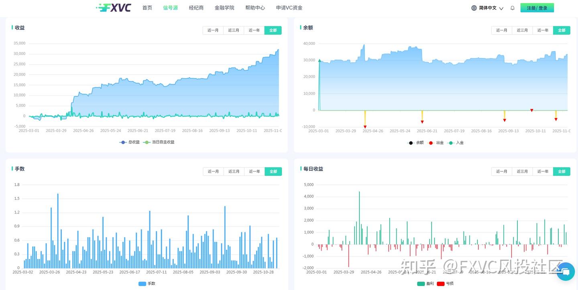Click the red 出金 legend marker
578x290 pixels.
click(x=431, y=143)
